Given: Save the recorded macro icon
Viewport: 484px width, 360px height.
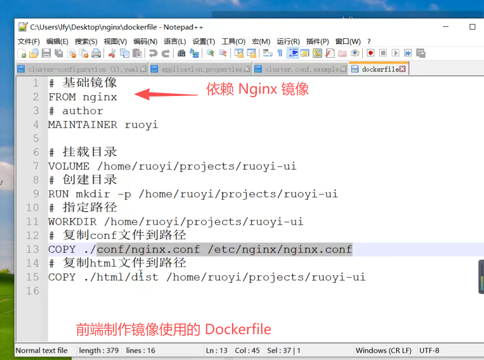Looking at the screenshot, I should click(421, 53).
